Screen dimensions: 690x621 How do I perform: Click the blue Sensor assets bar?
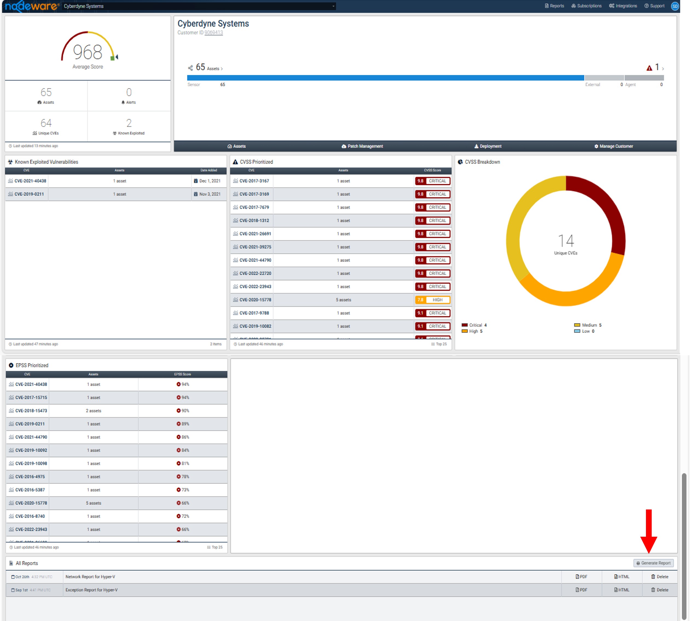coord(385,78)
